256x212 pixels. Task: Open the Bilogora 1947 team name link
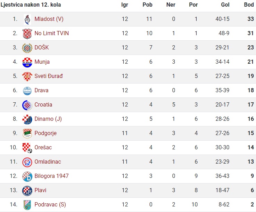coord(52,176)
